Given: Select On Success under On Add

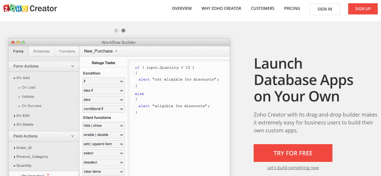Looking at the screenshot, I should [32, 106].
